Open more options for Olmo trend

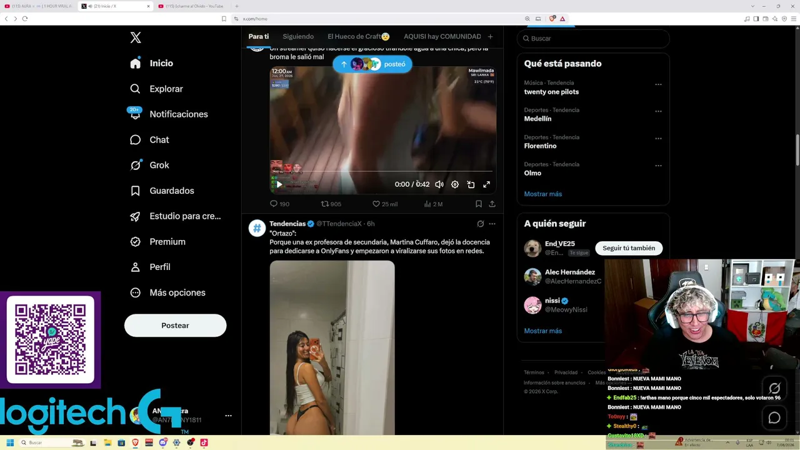pyautogui.click(x=658, y=166)
